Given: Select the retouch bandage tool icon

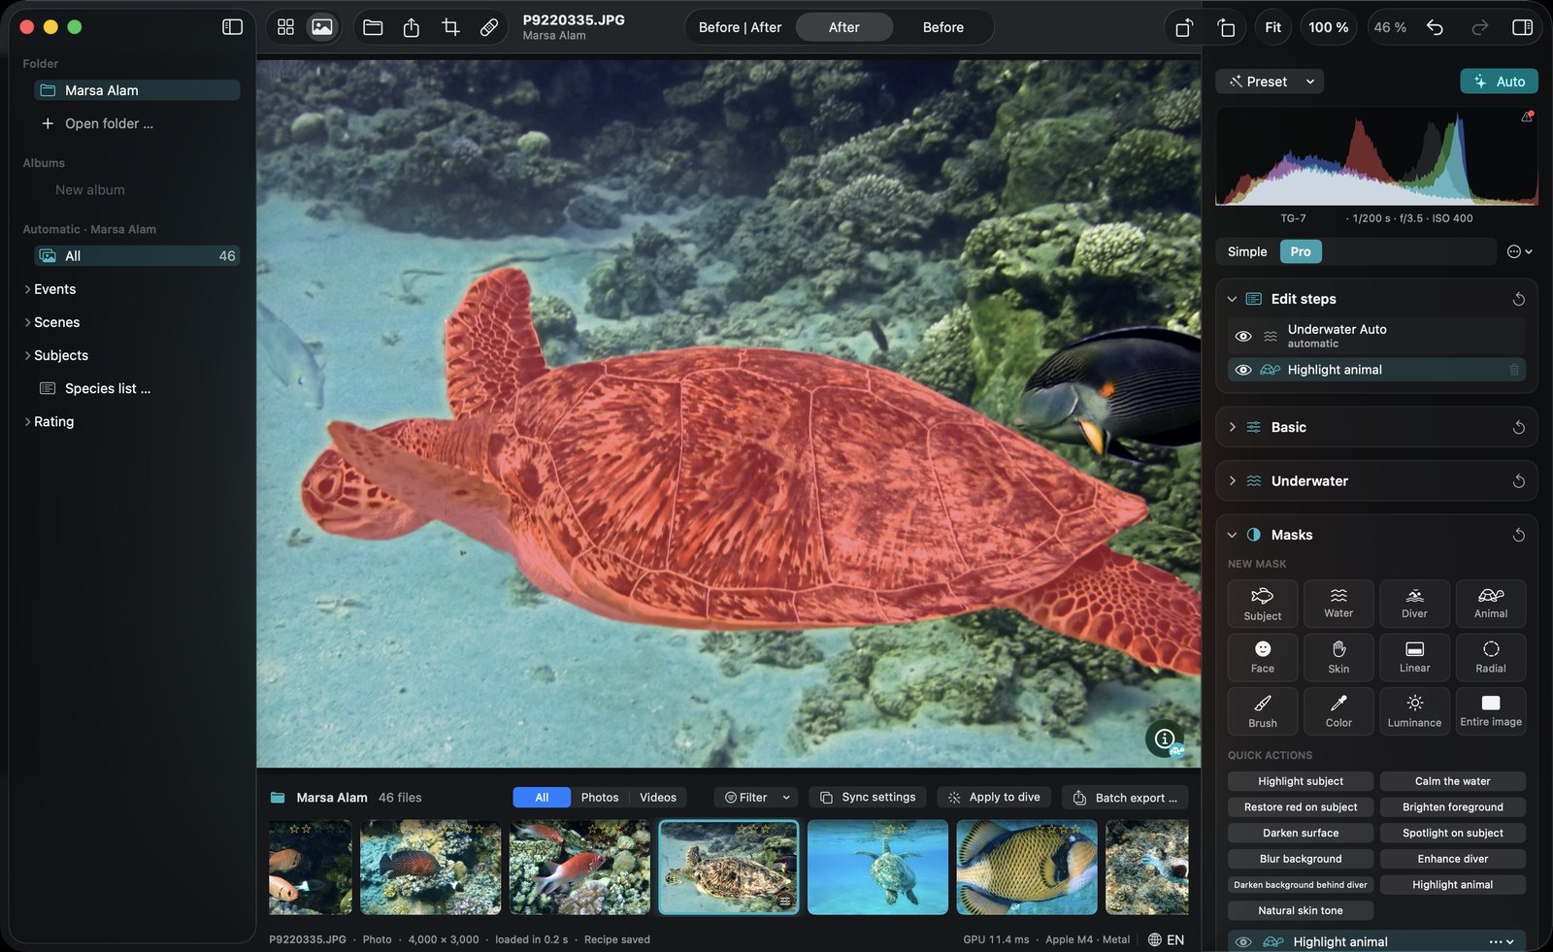Looking at the screenshot, I should click(489, 27).
